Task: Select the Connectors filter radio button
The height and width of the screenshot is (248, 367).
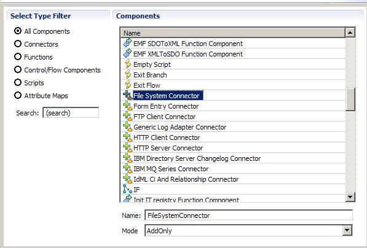Action: click(x=18, y=44)
